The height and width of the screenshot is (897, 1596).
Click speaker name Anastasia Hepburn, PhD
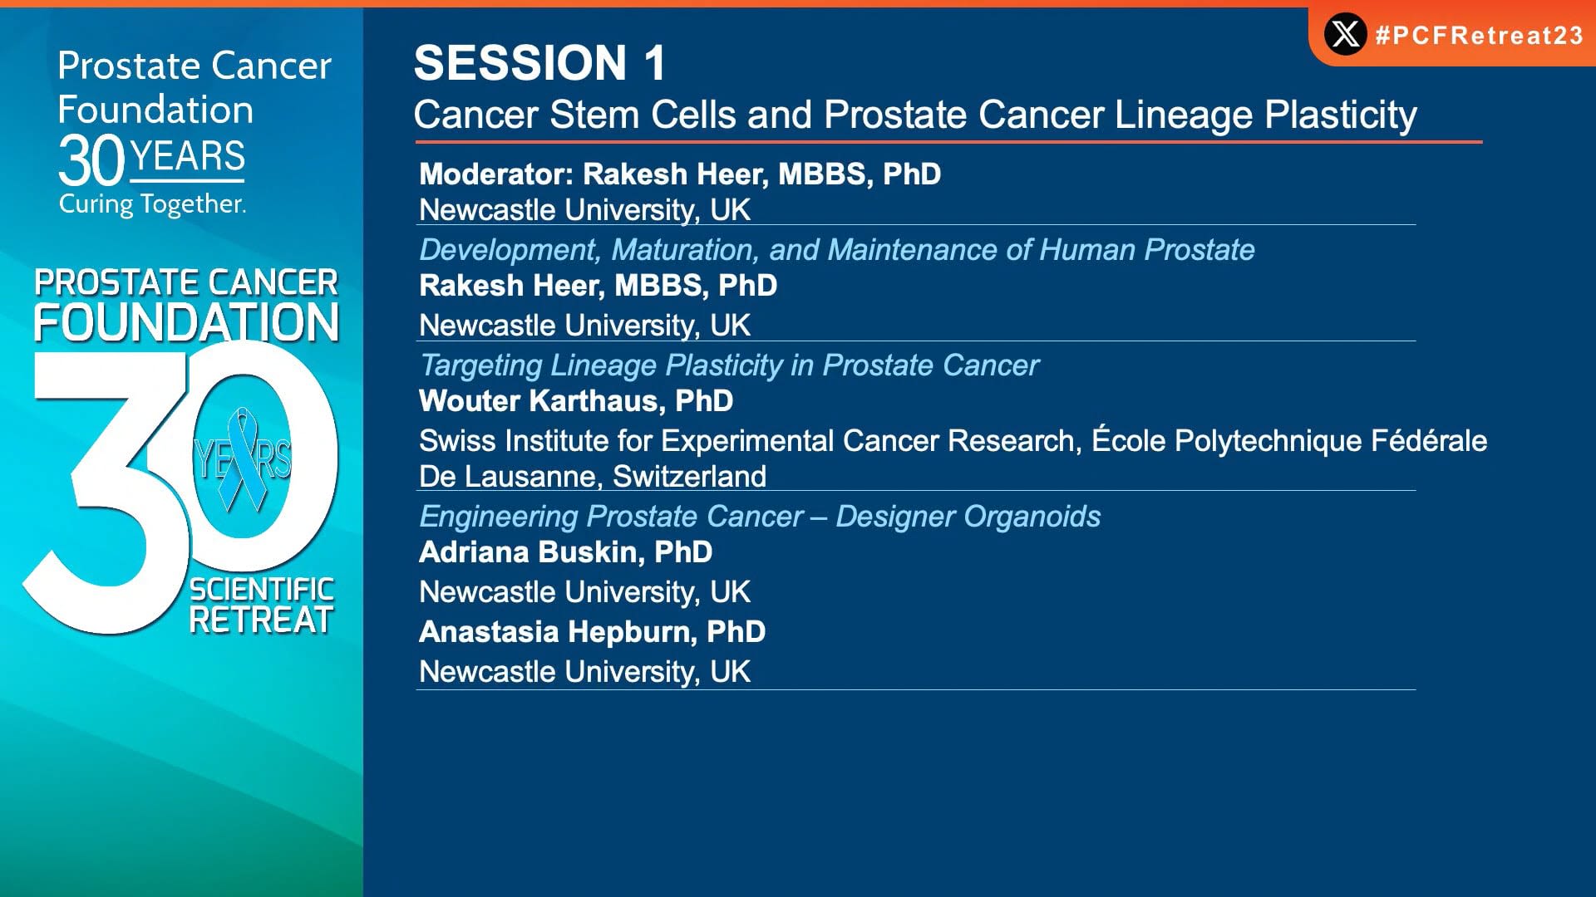[x=592, y=632]
